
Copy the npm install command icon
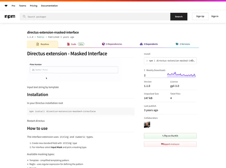coord(192,61)
